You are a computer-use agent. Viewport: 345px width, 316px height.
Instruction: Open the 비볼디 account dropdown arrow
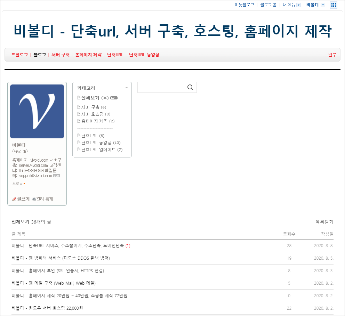point(323,5)
